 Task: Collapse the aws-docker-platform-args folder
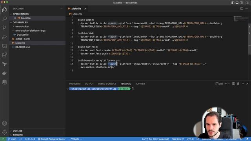pos(30,31)
